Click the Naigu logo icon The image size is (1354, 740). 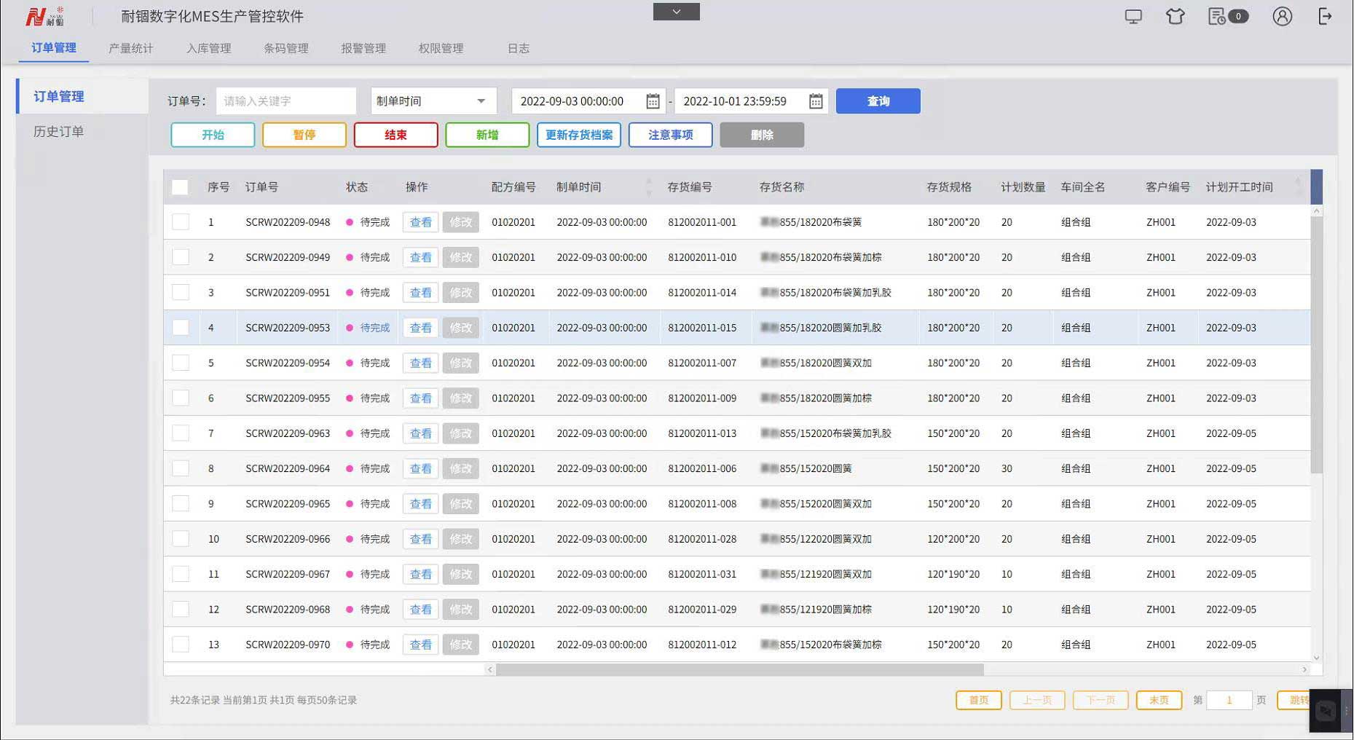(x=44, y=16)
